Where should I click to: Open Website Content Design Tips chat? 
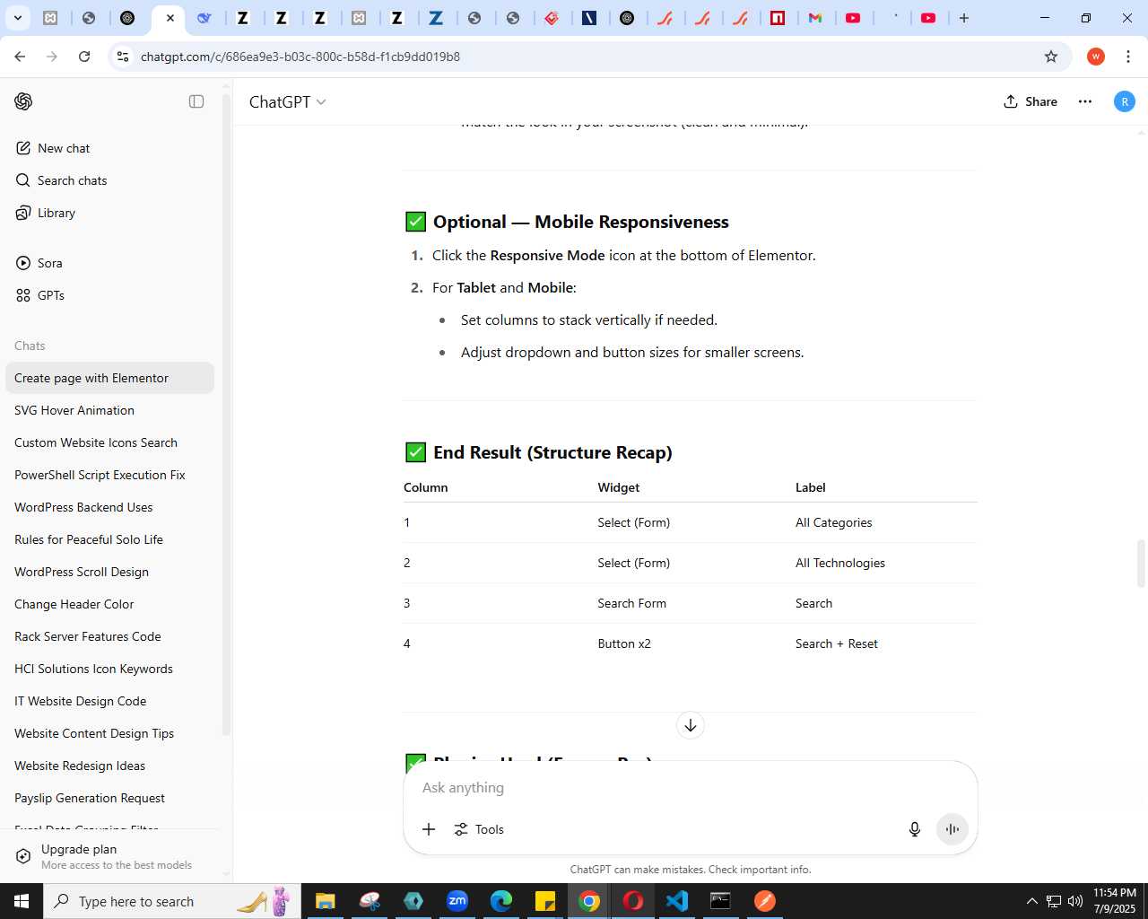pos(109,733)
